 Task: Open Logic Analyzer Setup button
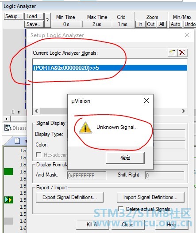14,16
